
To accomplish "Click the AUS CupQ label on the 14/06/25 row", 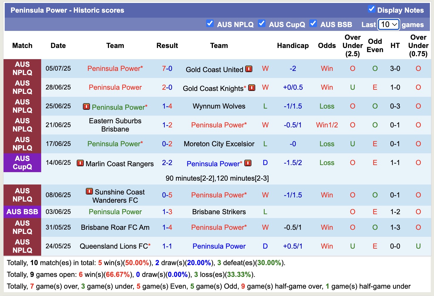I will point(22,163).
